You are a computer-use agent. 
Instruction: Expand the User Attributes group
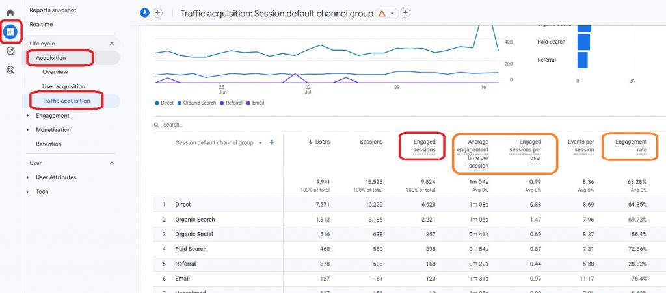click(x=28, y=177)
